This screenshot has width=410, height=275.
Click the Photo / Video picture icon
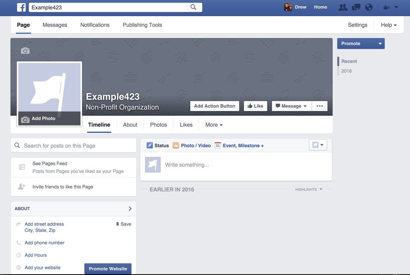coord(176,145)
